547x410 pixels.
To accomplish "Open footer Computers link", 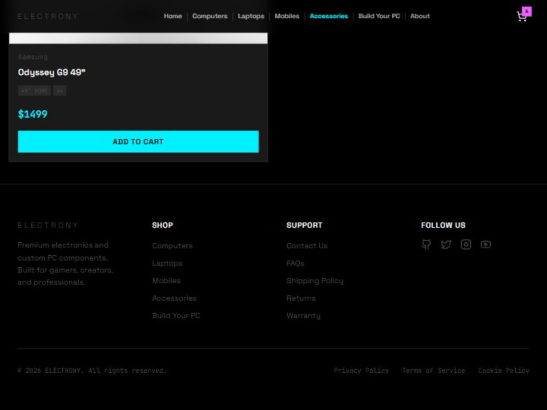I will pyautogui.click(x=172, y=246).
